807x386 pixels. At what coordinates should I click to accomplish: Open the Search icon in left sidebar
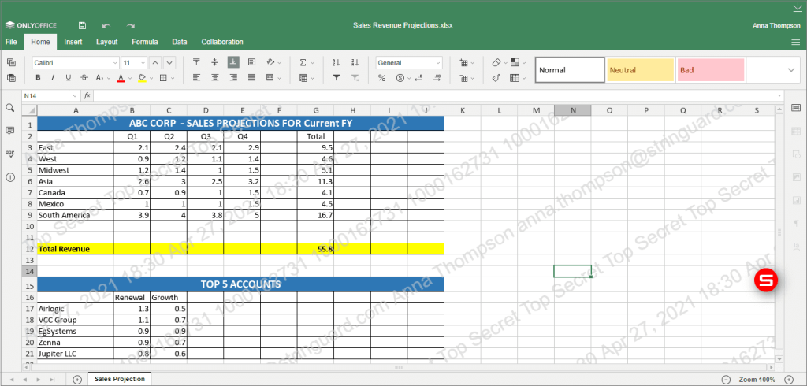[9, 108]
